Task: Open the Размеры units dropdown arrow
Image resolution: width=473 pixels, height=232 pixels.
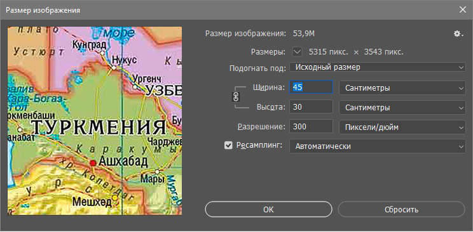Action: point(297,52)
